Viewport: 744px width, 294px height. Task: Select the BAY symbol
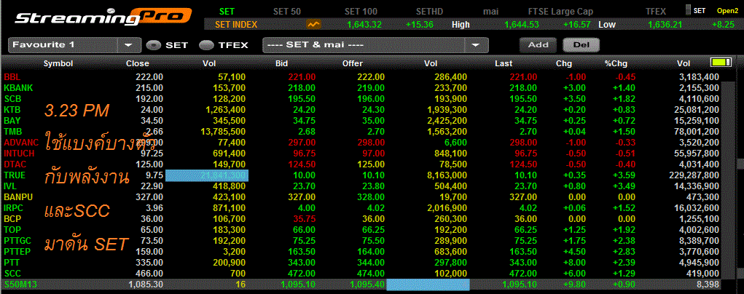pos(12,121)
